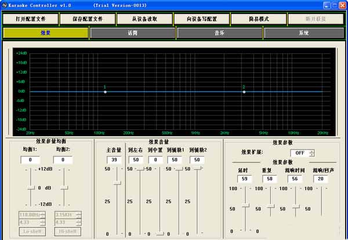Click the 效果扩展 OFF spinner box
The width and height of the screenshot is (348, 240).
coord(302,153)
